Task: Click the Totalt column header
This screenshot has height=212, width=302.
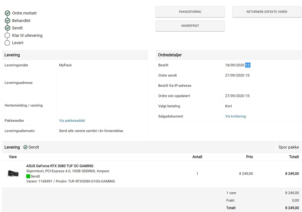Action: click(x=294, y=157)
